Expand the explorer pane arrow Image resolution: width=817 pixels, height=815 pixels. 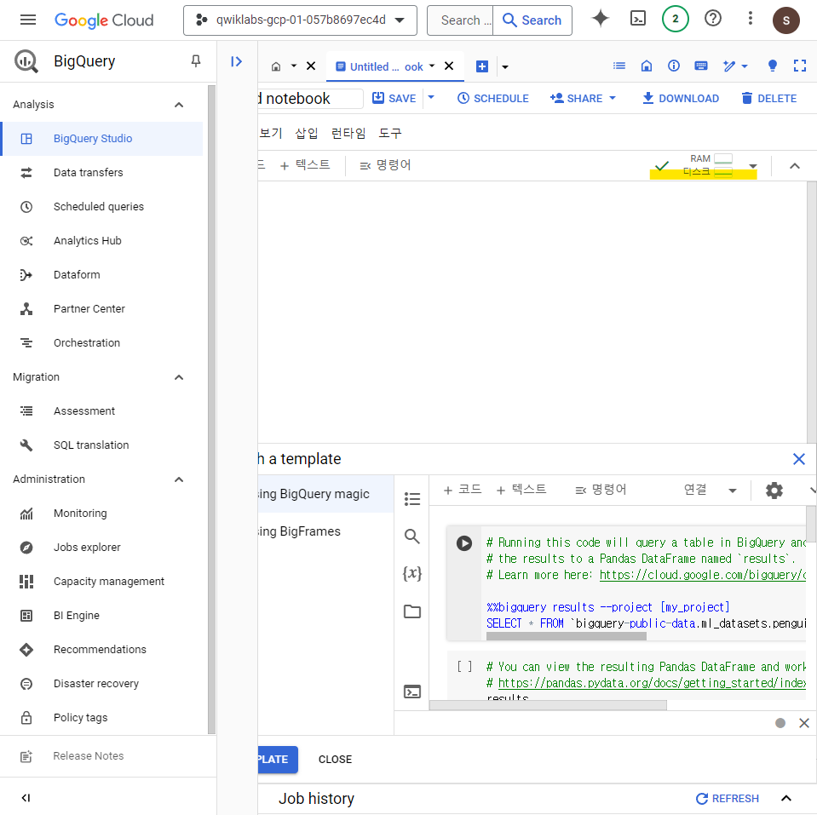coord(237,62)
